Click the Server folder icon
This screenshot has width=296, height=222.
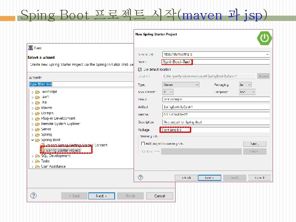tap(37, 129)
